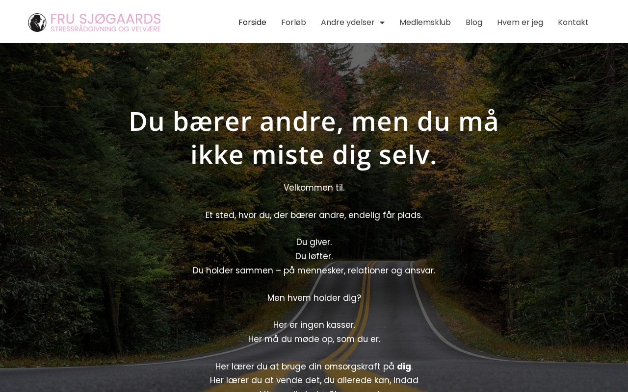
Task: Click 'Men hvem holder dig?' text
Action: click(314, 298)
